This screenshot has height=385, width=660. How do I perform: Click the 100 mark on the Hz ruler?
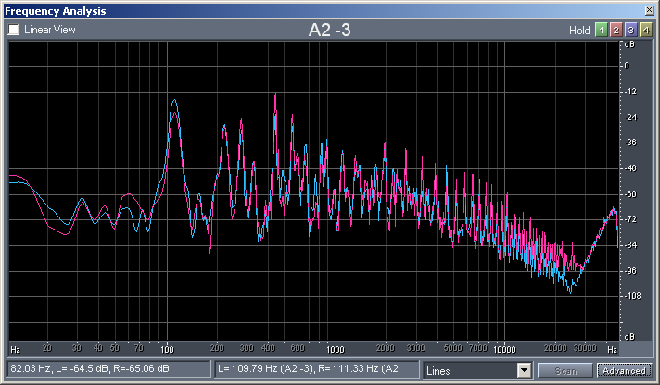(x=167, y=350)
